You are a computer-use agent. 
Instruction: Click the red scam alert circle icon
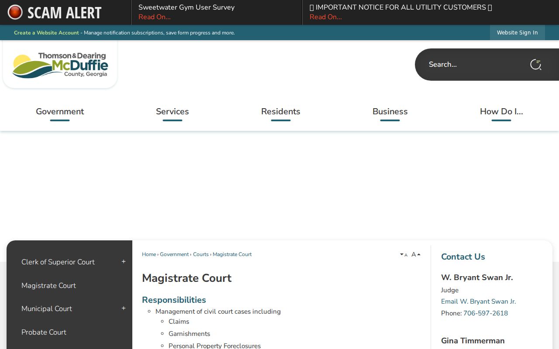pyautogui.click(x=15, y=12)
